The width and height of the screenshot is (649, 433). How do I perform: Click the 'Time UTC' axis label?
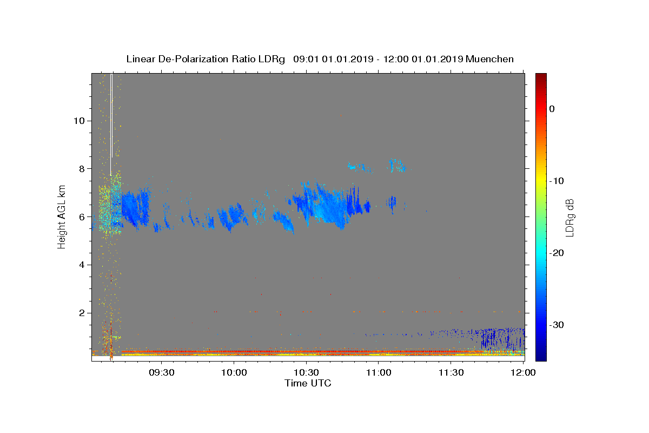[308, 383]
